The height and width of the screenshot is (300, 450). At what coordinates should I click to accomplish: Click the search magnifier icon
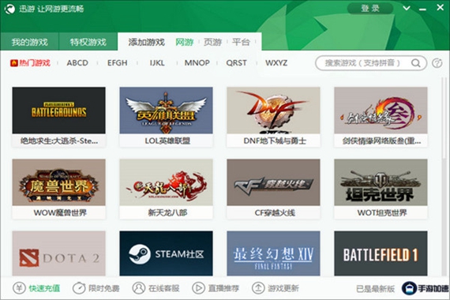415,63
